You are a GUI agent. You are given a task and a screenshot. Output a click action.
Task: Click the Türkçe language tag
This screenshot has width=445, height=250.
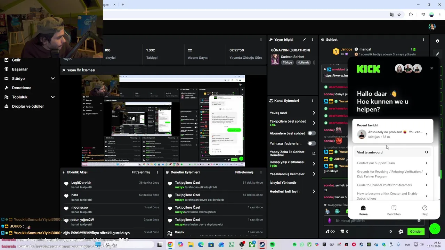point(287,62)
